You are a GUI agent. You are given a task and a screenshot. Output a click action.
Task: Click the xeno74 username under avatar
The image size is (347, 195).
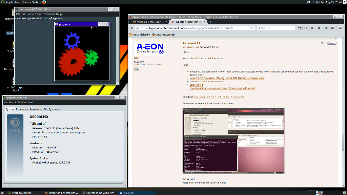coord(137,58)
